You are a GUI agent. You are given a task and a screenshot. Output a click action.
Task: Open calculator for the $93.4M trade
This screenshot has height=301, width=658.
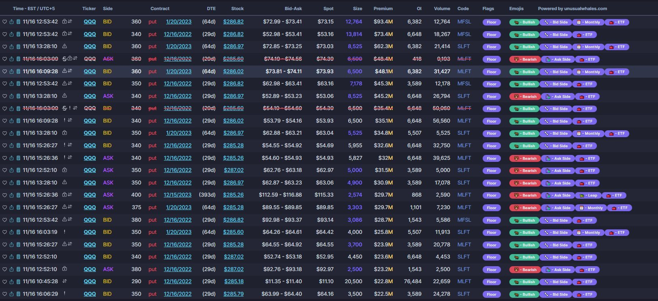point(18,22)
